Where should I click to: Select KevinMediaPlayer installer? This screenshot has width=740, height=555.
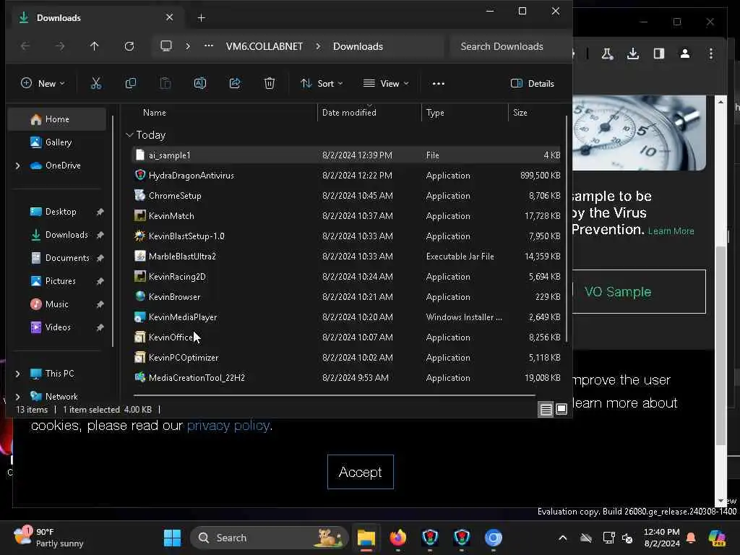click(346, 318)
